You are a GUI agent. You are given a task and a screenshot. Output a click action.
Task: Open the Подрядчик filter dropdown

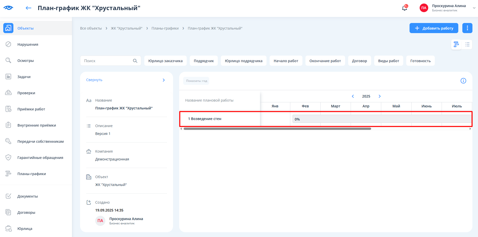pos(204,61)
